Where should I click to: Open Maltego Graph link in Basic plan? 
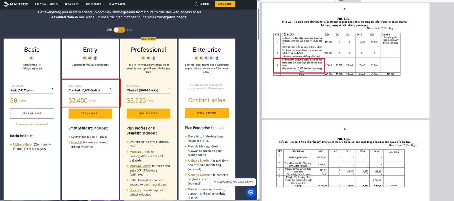23,145
